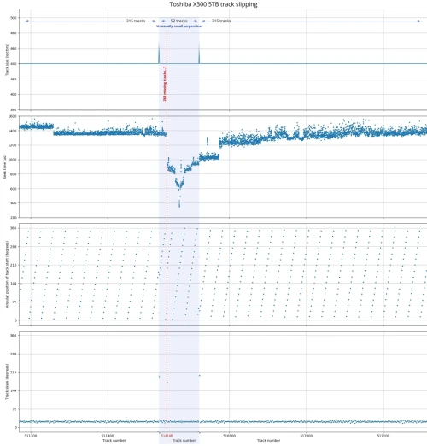
Task: Select the 1000 tick on seek time axis
Action: coord(13,160)
